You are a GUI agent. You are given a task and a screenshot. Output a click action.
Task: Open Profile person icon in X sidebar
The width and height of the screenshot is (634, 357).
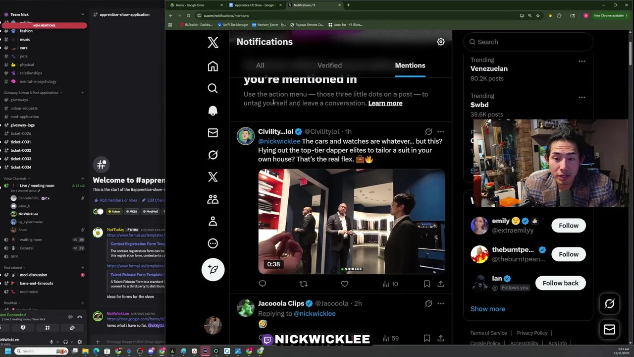tap(212, 221)
